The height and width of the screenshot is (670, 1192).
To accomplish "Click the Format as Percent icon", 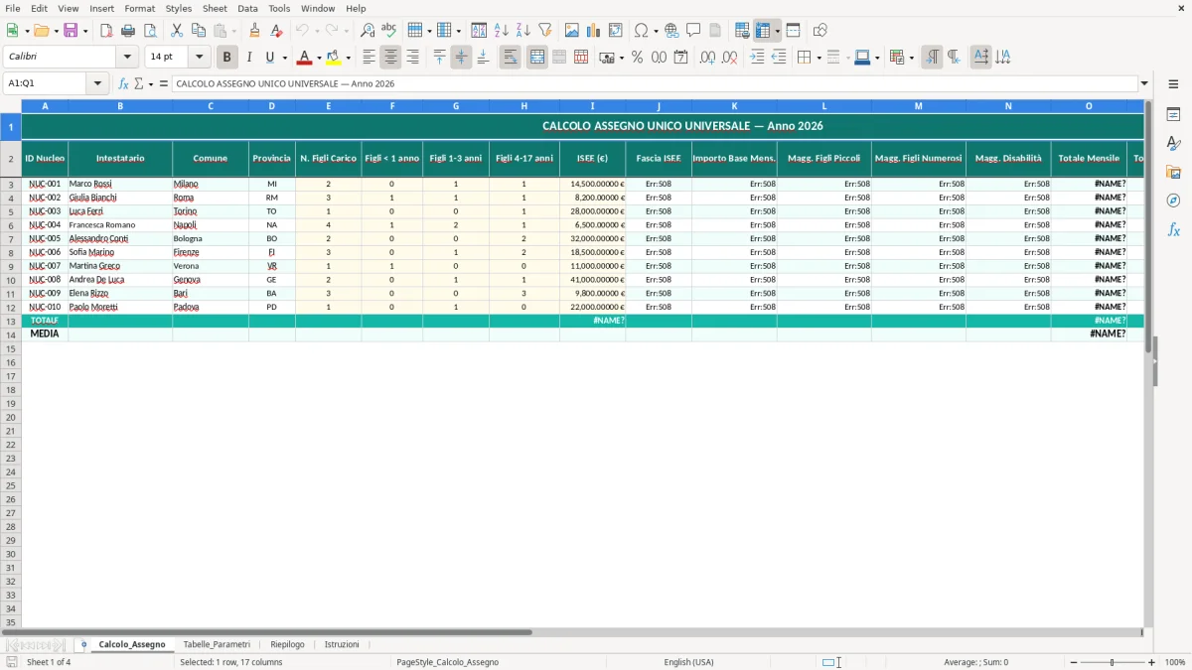I will [638, 58].
